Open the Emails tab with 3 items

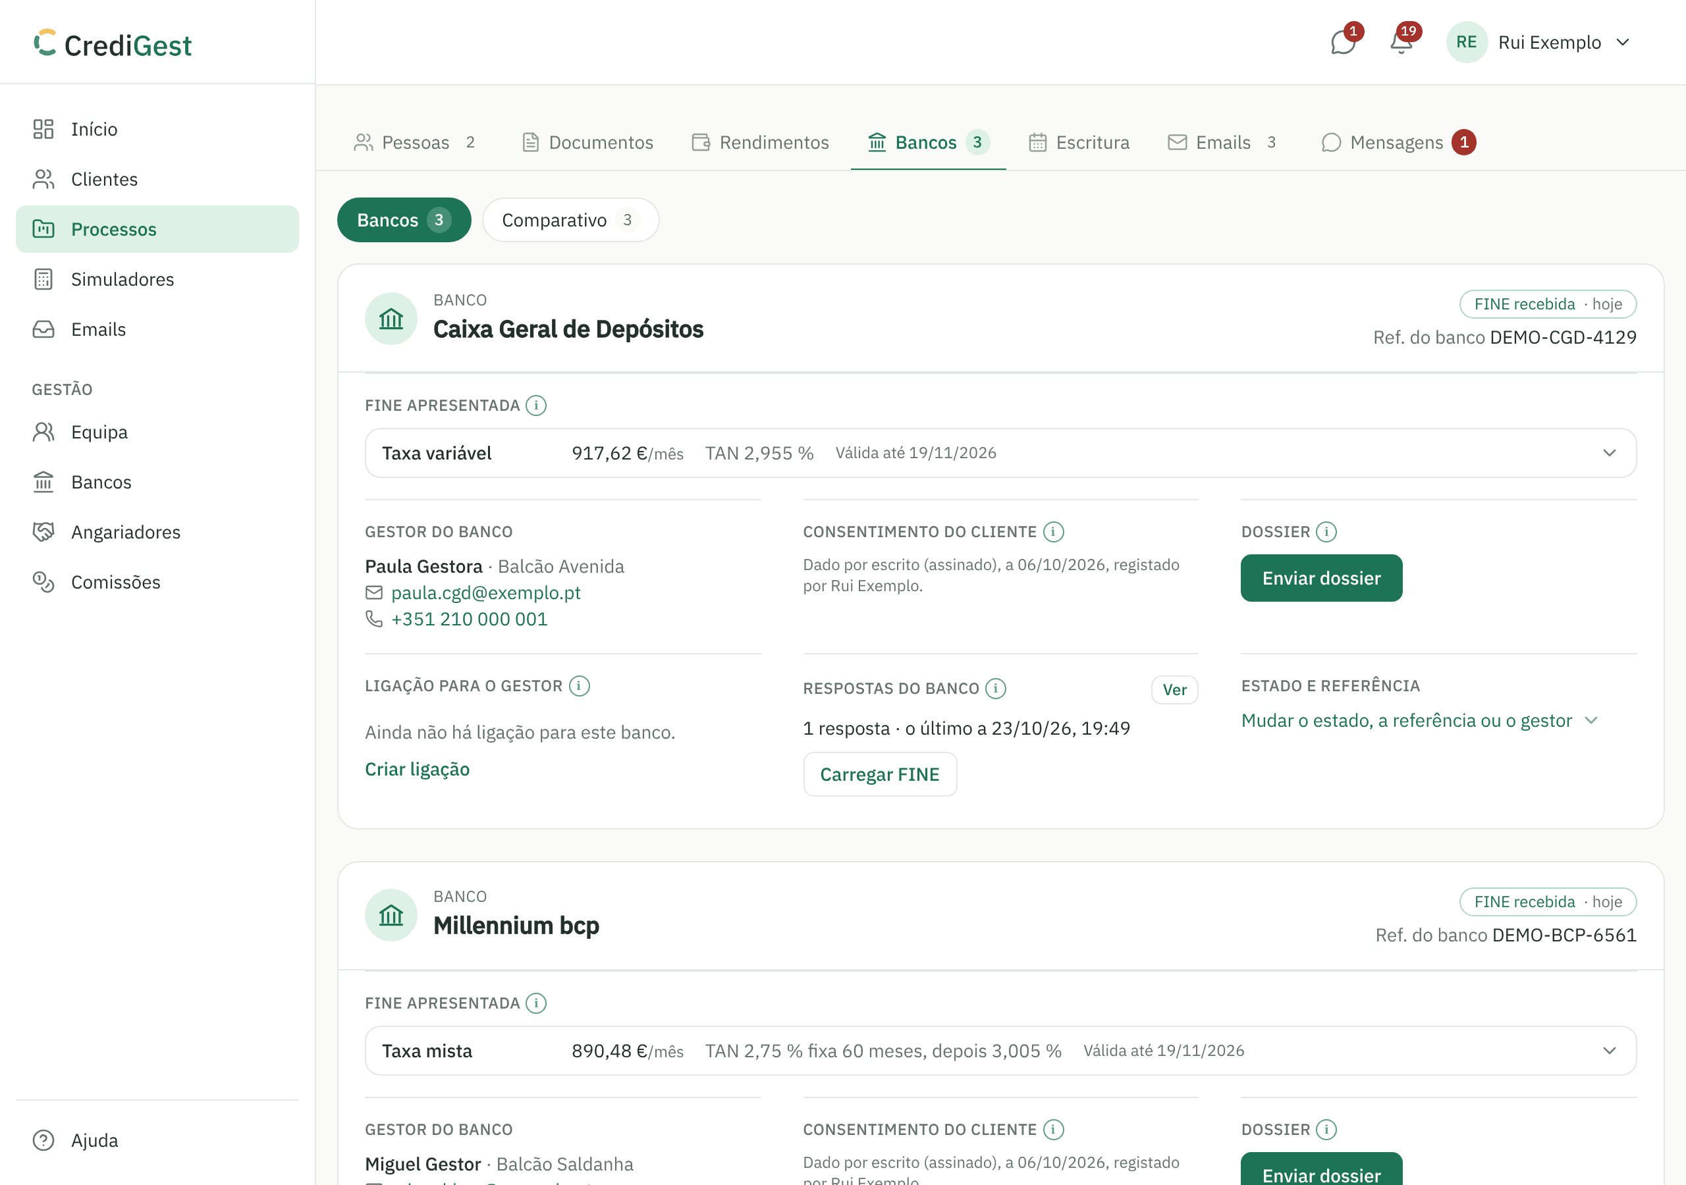(x=1224, y=142)
